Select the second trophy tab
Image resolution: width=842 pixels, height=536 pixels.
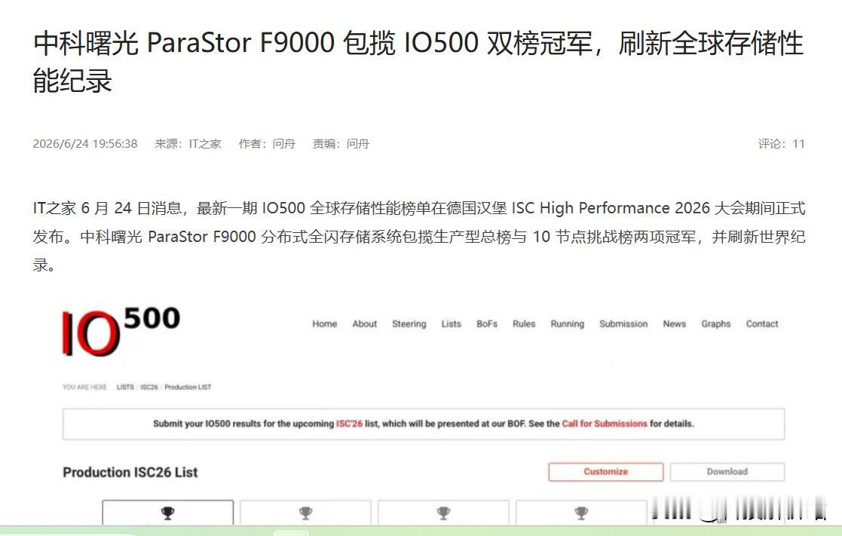(x=305, y=513)
